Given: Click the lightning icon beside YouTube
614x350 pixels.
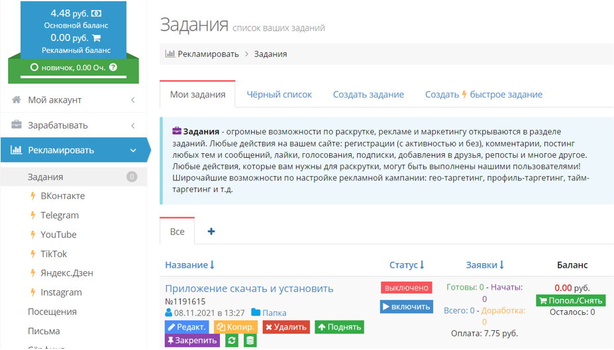Looking at the screenshot, I should [33, 235].
